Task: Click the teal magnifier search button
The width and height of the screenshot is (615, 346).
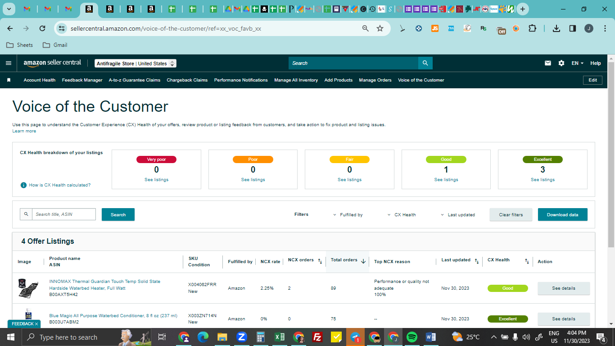Action: [x=425, y=63]
